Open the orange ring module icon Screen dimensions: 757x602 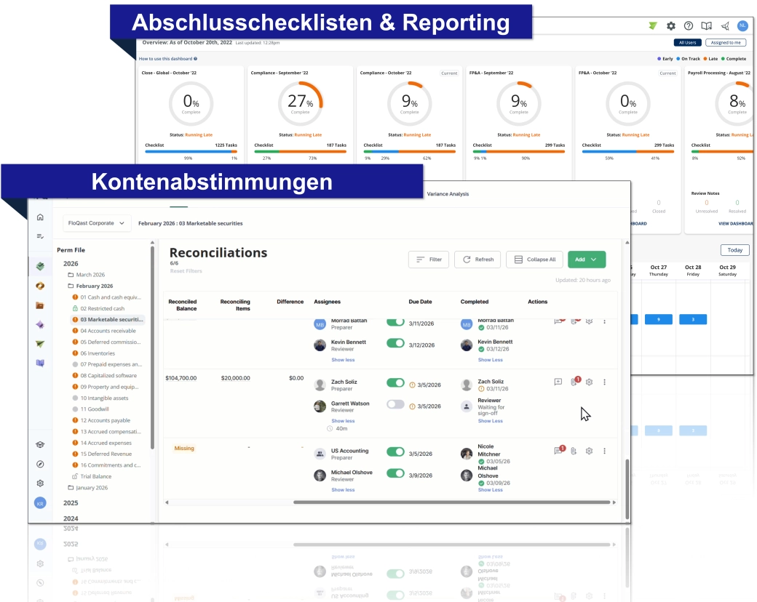point(40,286)
